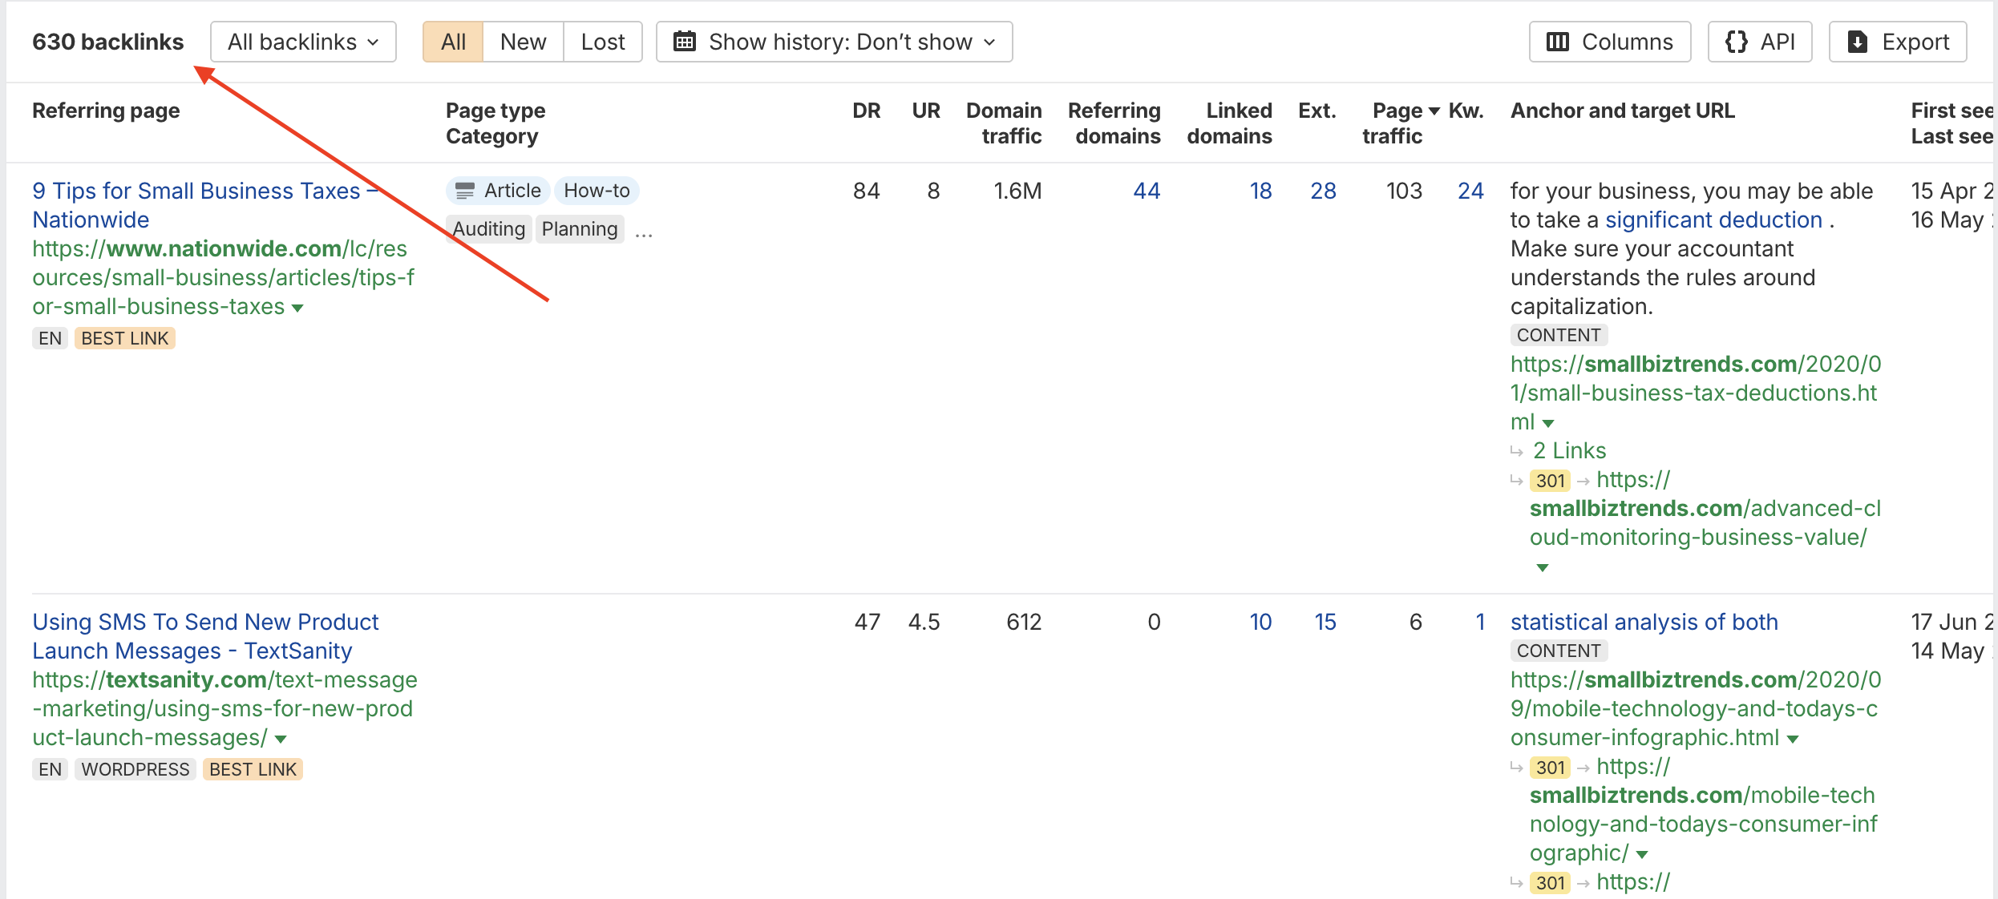Open '9 Tips for Small Business Taxes' link
Screen dimensions: 1998x899
coord(204,205)
